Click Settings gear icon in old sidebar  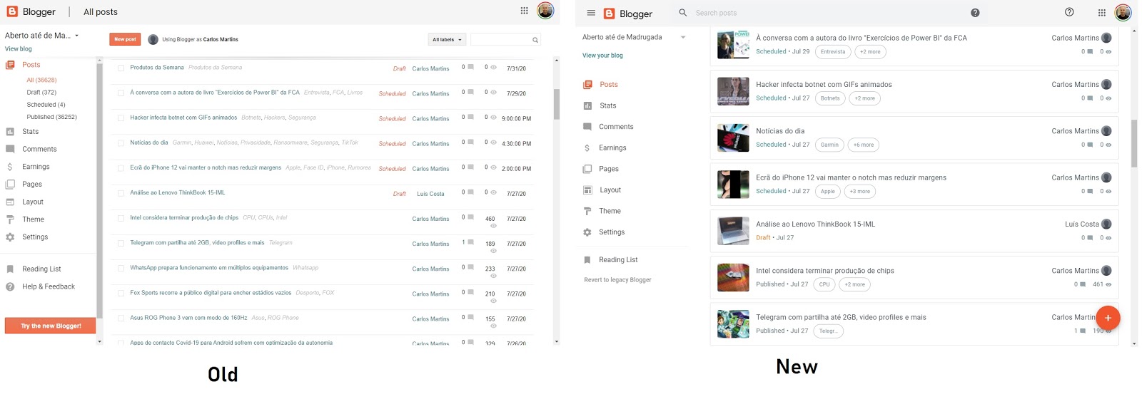point(10,237)
